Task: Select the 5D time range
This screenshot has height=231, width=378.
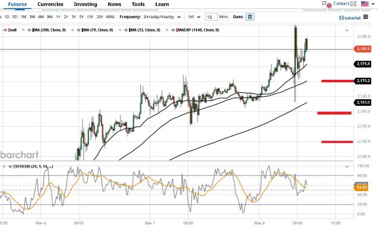Action: [x=15, y=17]
